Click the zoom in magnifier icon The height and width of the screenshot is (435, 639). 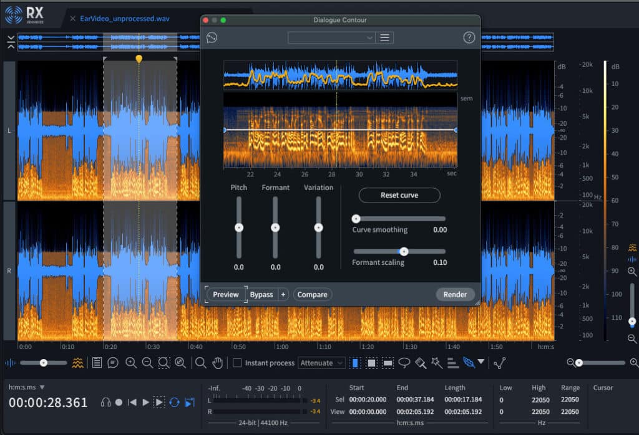(x=131, y=363)
